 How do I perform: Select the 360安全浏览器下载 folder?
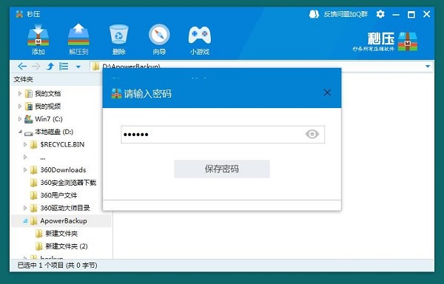68,183
